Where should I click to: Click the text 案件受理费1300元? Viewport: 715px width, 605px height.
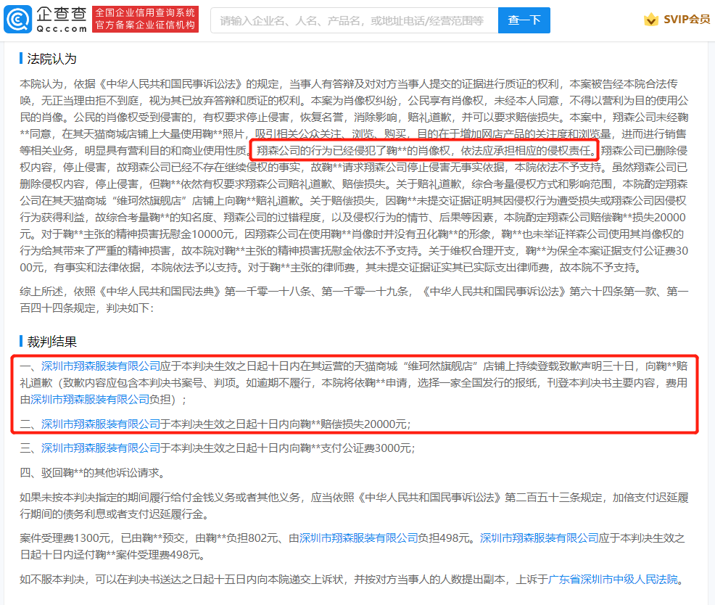tap(65, 538)
